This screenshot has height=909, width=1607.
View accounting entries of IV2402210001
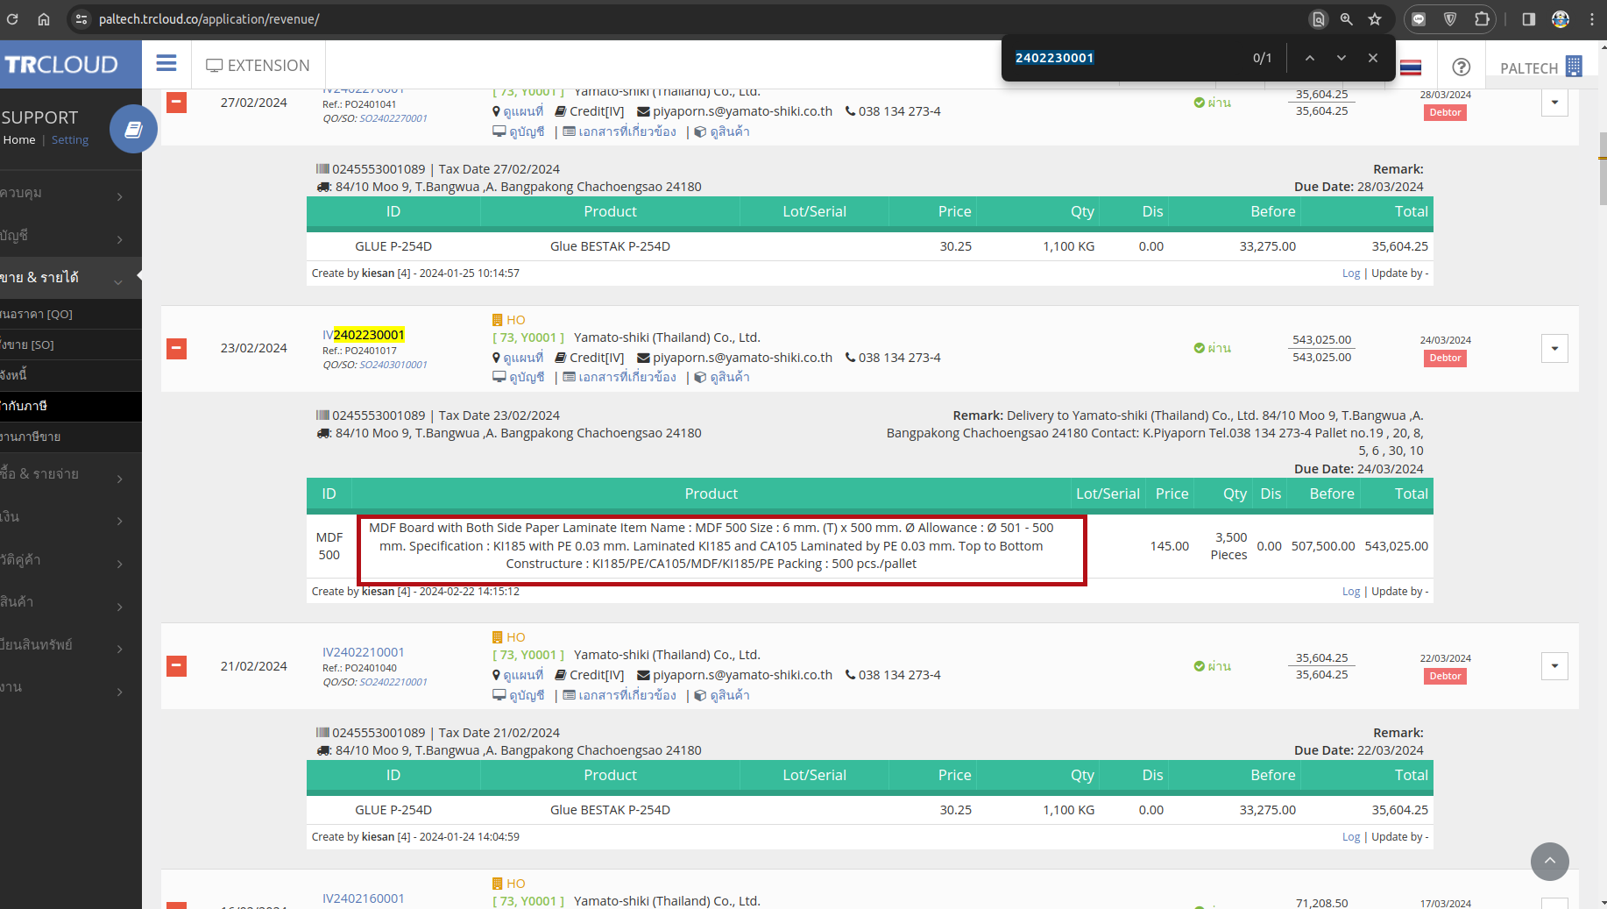click(x=519, y=695)
